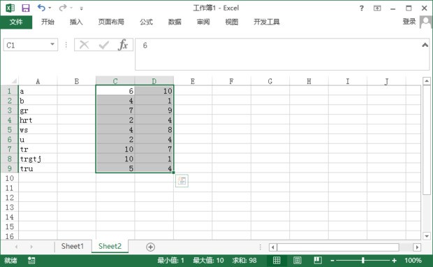433x267 pixels.
Task: Click the Cancel X formula bar icon
Action: tap(85, 45)
